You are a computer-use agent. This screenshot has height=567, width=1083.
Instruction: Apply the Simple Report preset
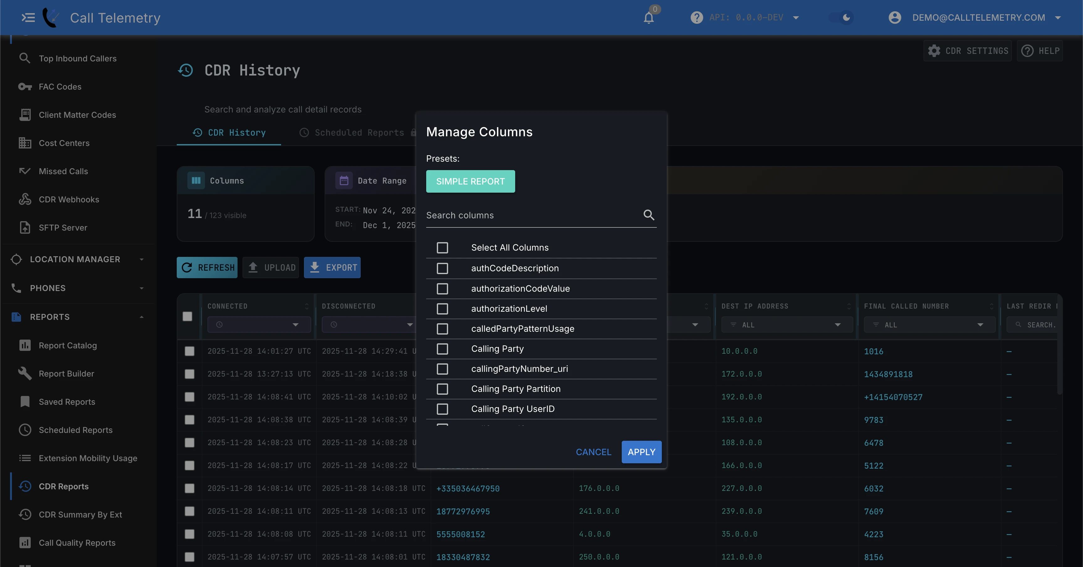470,181
